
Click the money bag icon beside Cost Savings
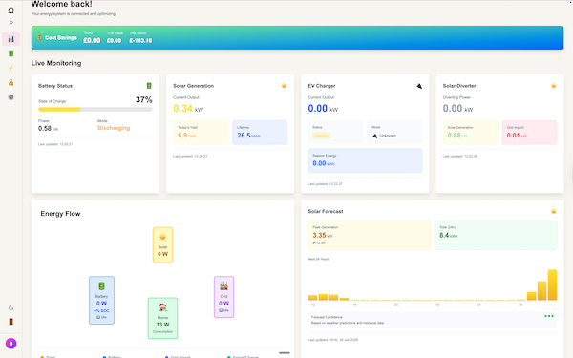tap(39, 37)
